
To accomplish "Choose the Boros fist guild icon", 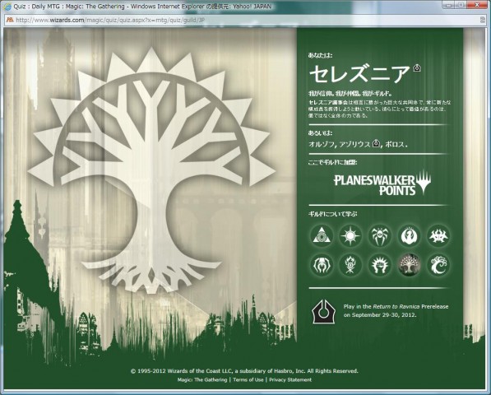I will tap(379, 265).
